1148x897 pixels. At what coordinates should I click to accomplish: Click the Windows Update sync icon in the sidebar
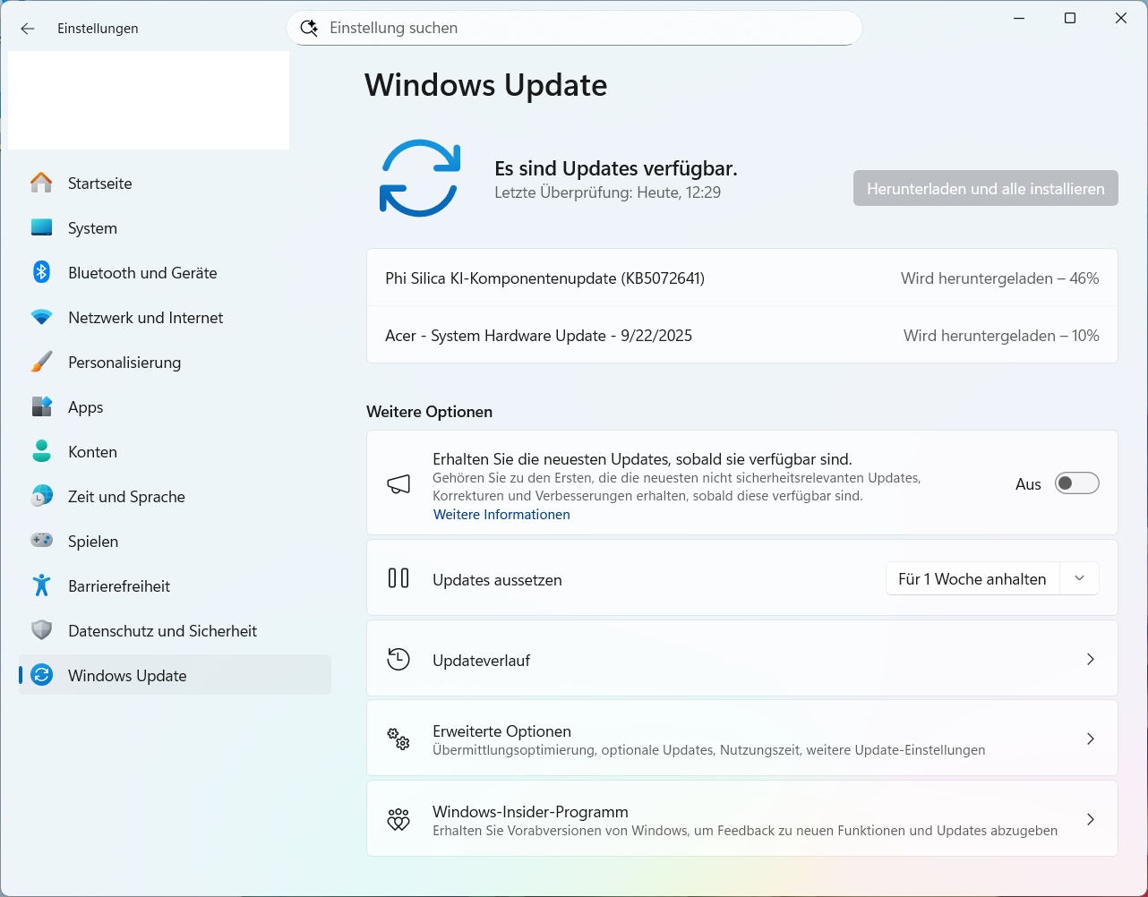pyautogui.click(x=41, y=675)
